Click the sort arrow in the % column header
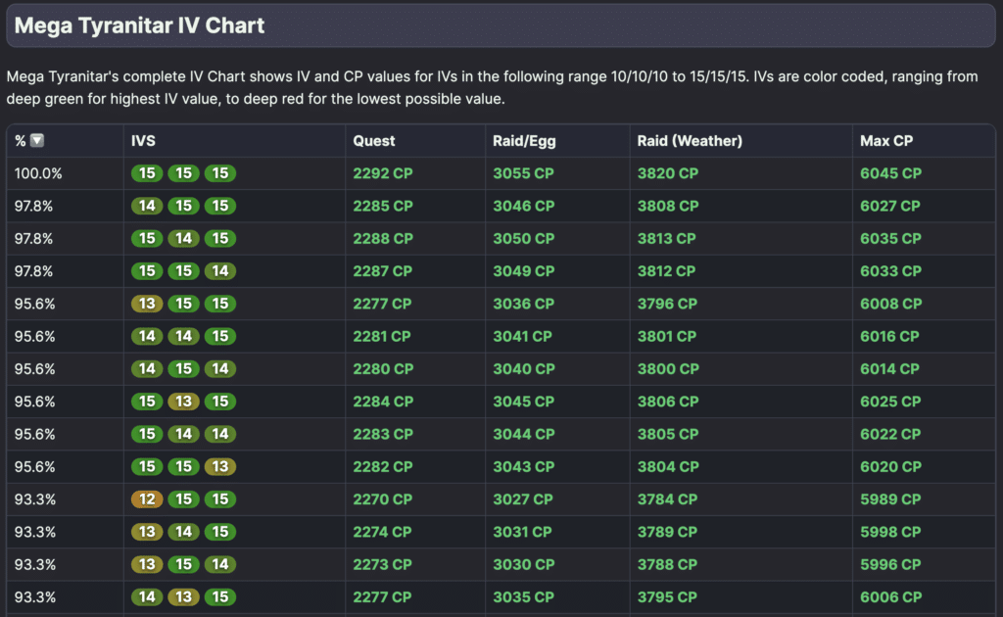The height and width of the screenshot is (617, 1003). pos(36,141)
